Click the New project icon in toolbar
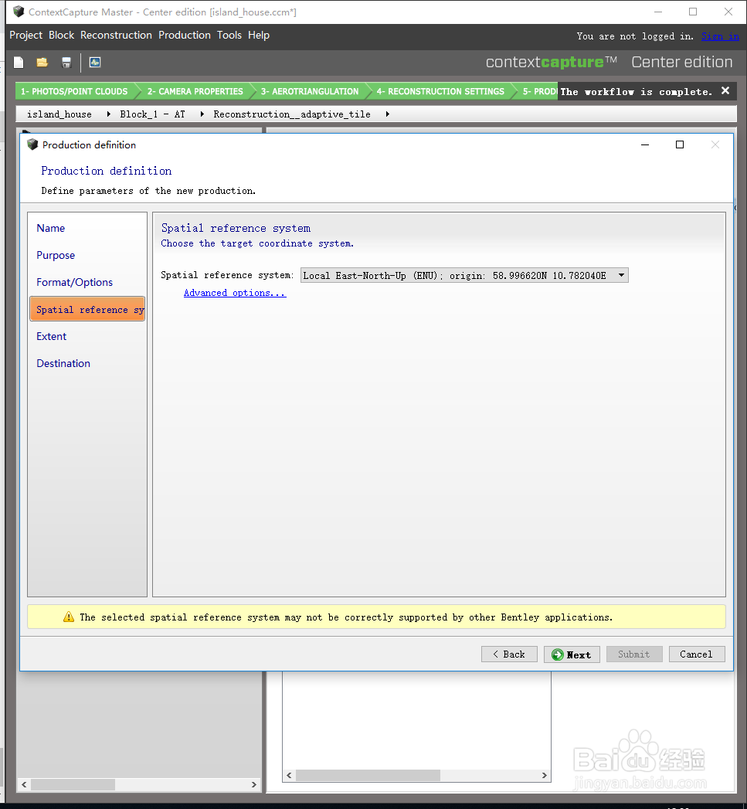Viewport: 747px width, 809px height. tap(19, 63)
